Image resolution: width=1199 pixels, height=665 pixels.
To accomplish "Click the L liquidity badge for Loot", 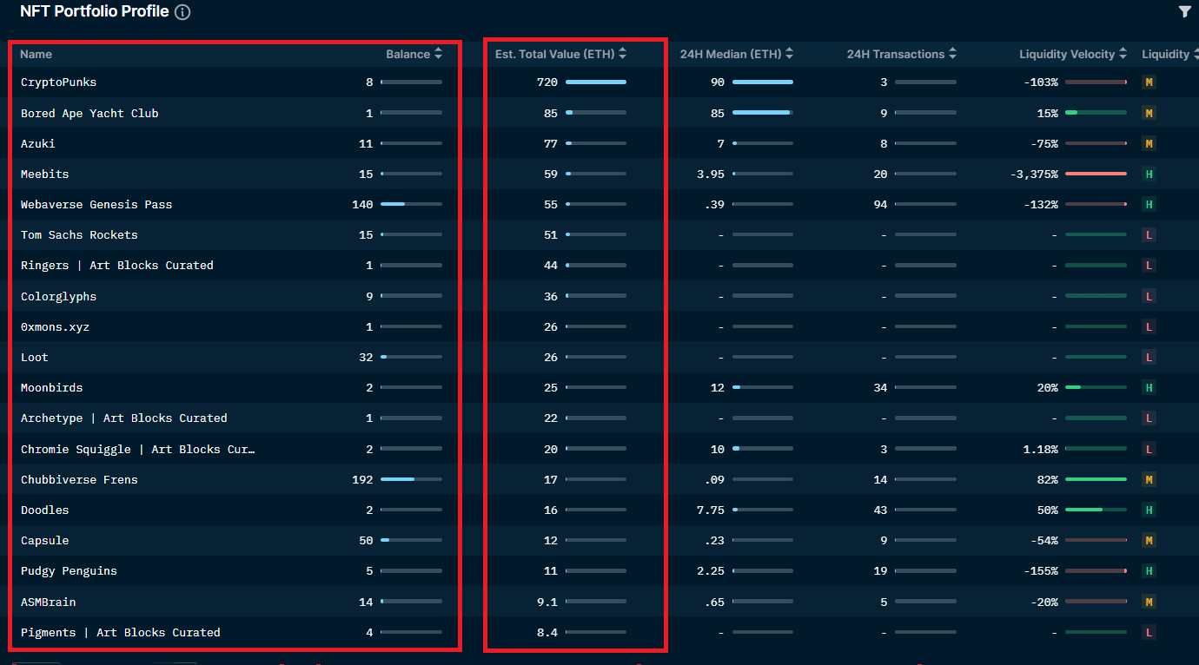I will 1149,357.
